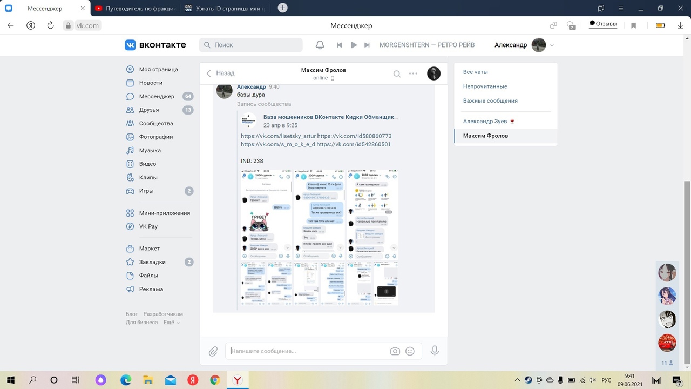
Task: Expand the Ещё footer menu
Action: coord(172,323)
